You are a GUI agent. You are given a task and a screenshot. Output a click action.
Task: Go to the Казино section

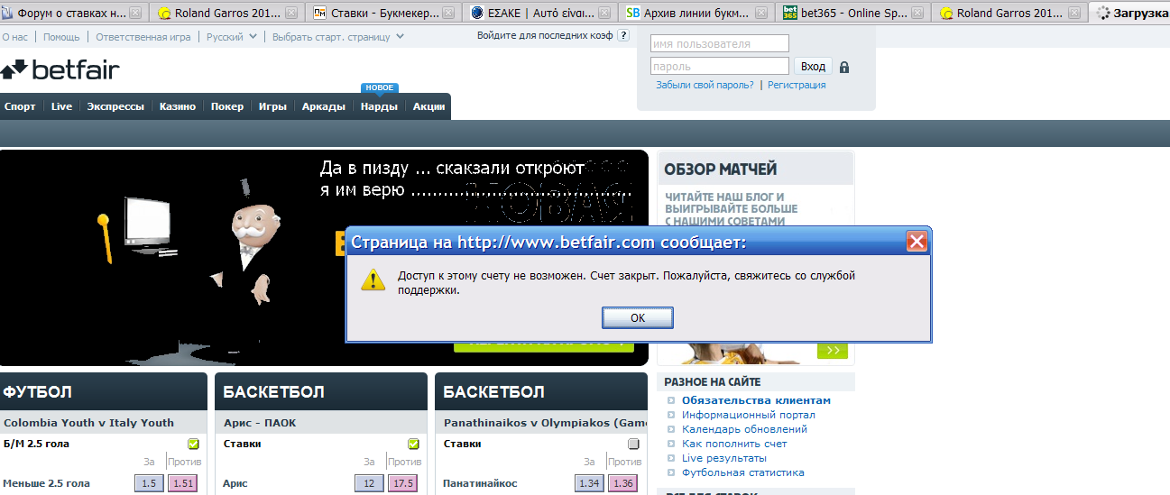(178, 106)
